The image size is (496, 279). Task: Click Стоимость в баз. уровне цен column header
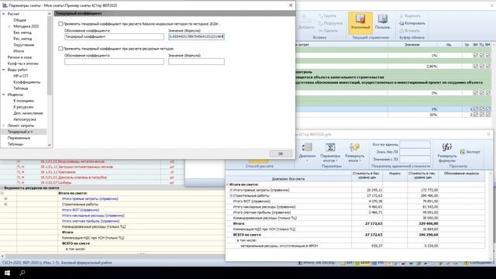pyautogui.click(x=367, y=176)
